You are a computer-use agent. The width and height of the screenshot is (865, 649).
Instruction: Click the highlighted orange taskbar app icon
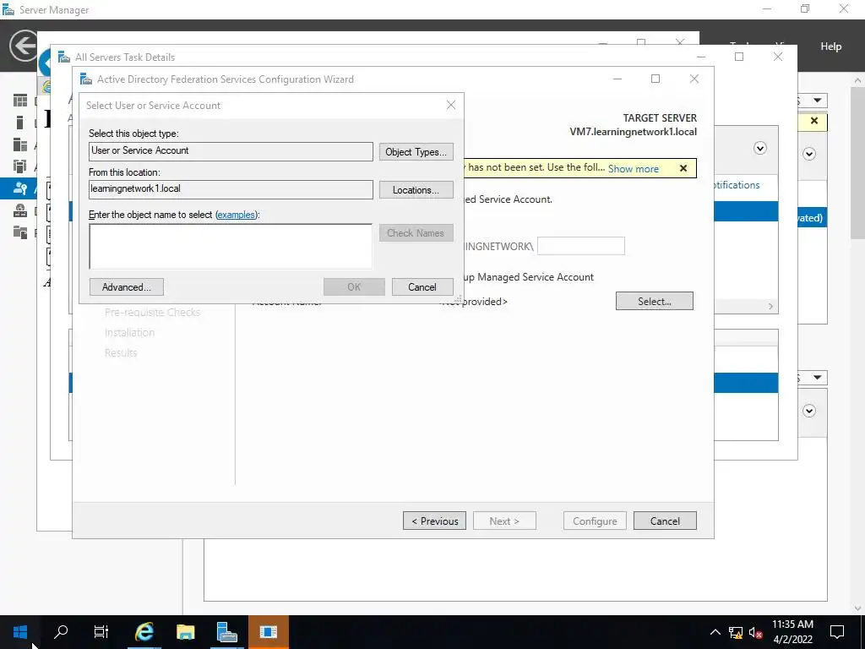[x=268, y=631]
